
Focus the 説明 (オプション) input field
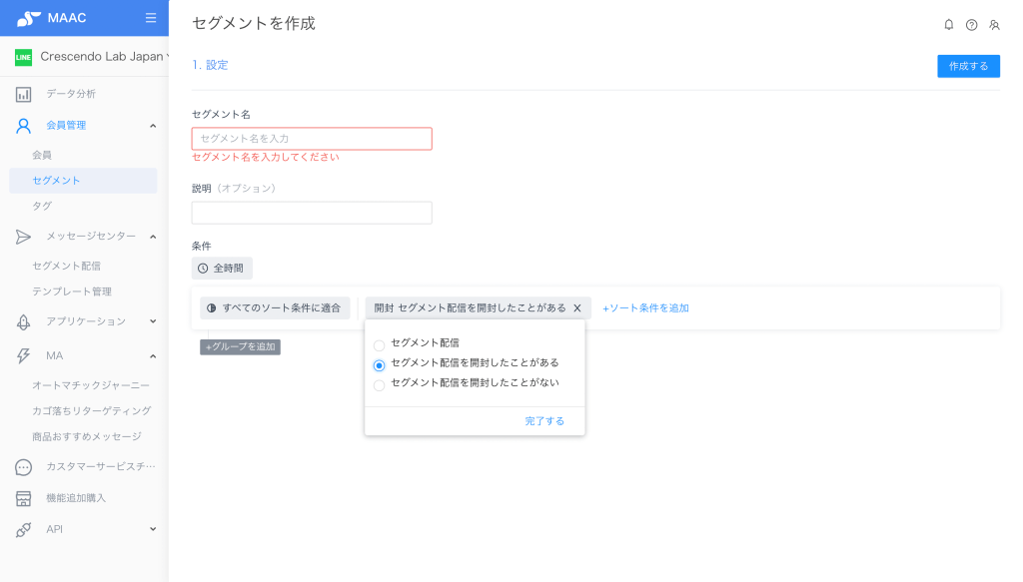[x=312, y=213]
